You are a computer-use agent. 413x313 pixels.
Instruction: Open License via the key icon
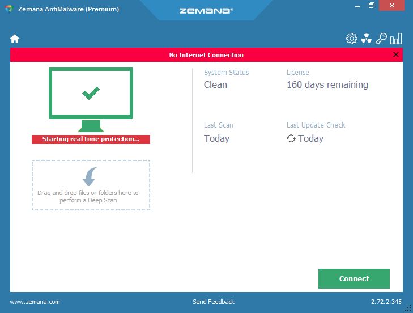(381, 39)
